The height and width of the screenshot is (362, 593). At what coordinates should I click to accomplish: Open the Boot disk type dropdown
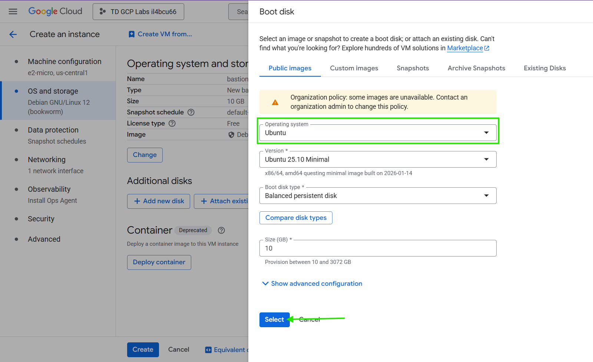[377, 196]
